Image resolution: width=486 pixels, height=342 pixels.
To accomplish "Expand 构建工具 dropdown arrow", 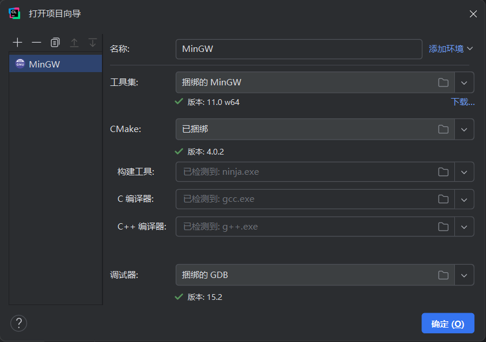I will [464, 172].
